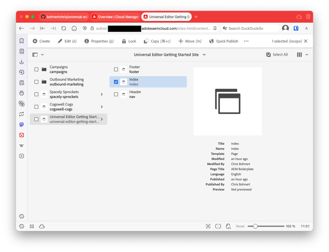Check the Cogswell Cogs checkbox
The image size is (329, 252).
[36, 107]
